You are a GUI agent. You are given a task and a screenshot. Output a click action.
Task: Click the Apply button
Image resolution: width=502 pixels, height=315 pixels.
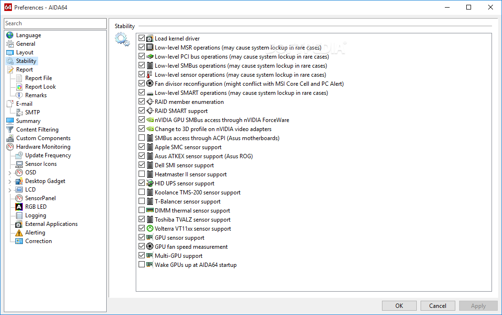click(x=478, y=305)
